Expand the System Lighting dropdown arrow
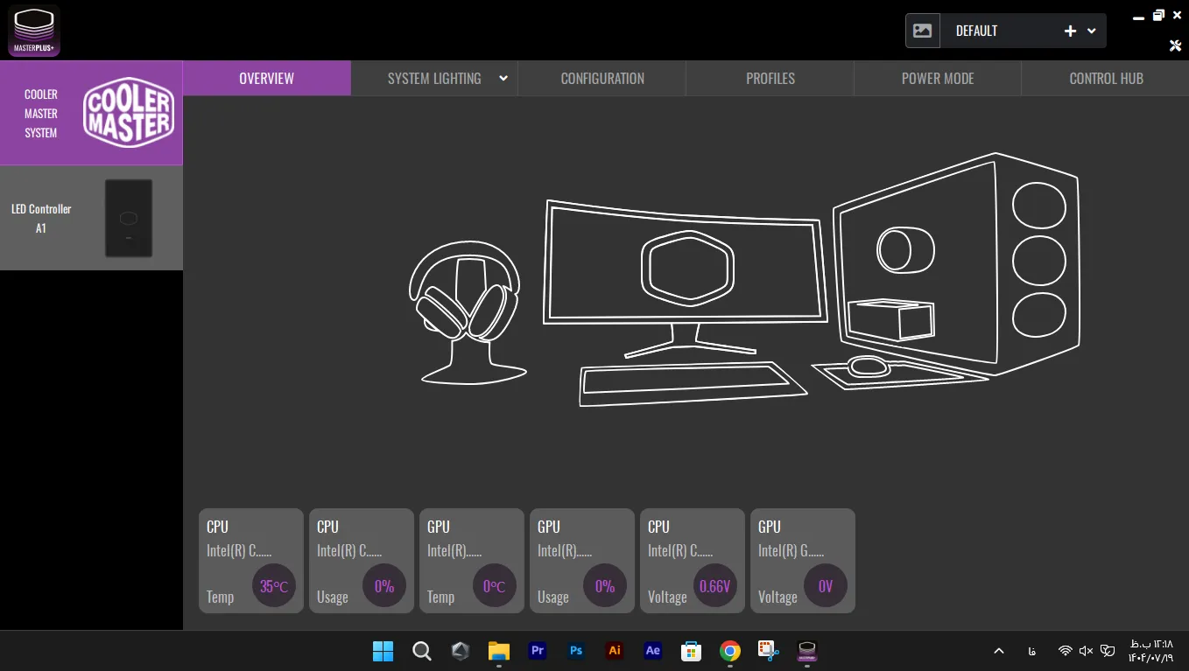The width and height of the screenshot is (1189, 671). pyautogui.click(x=503, y=78)
